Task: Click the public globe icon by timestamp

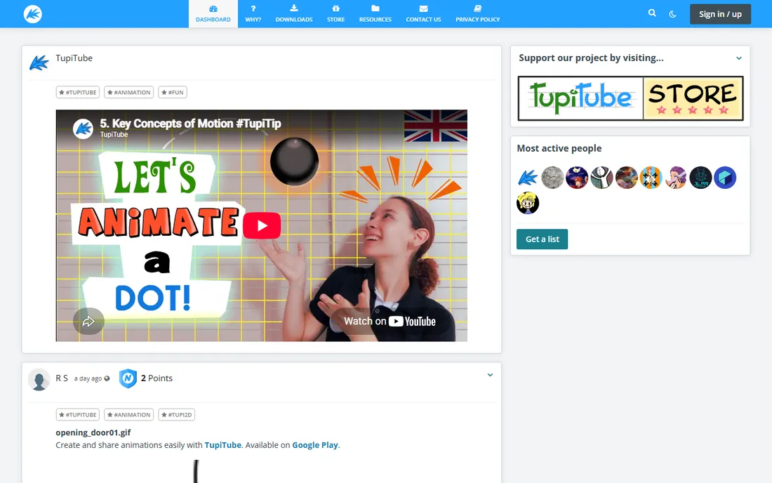Action: point(107,378)
